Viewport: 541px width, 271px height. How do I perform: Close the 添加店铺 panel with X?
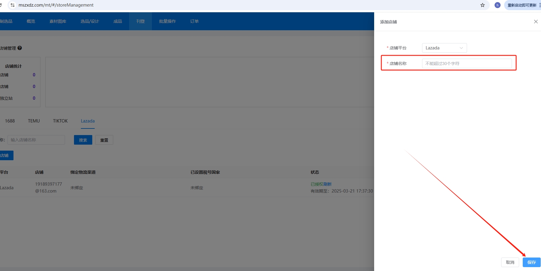536,22
